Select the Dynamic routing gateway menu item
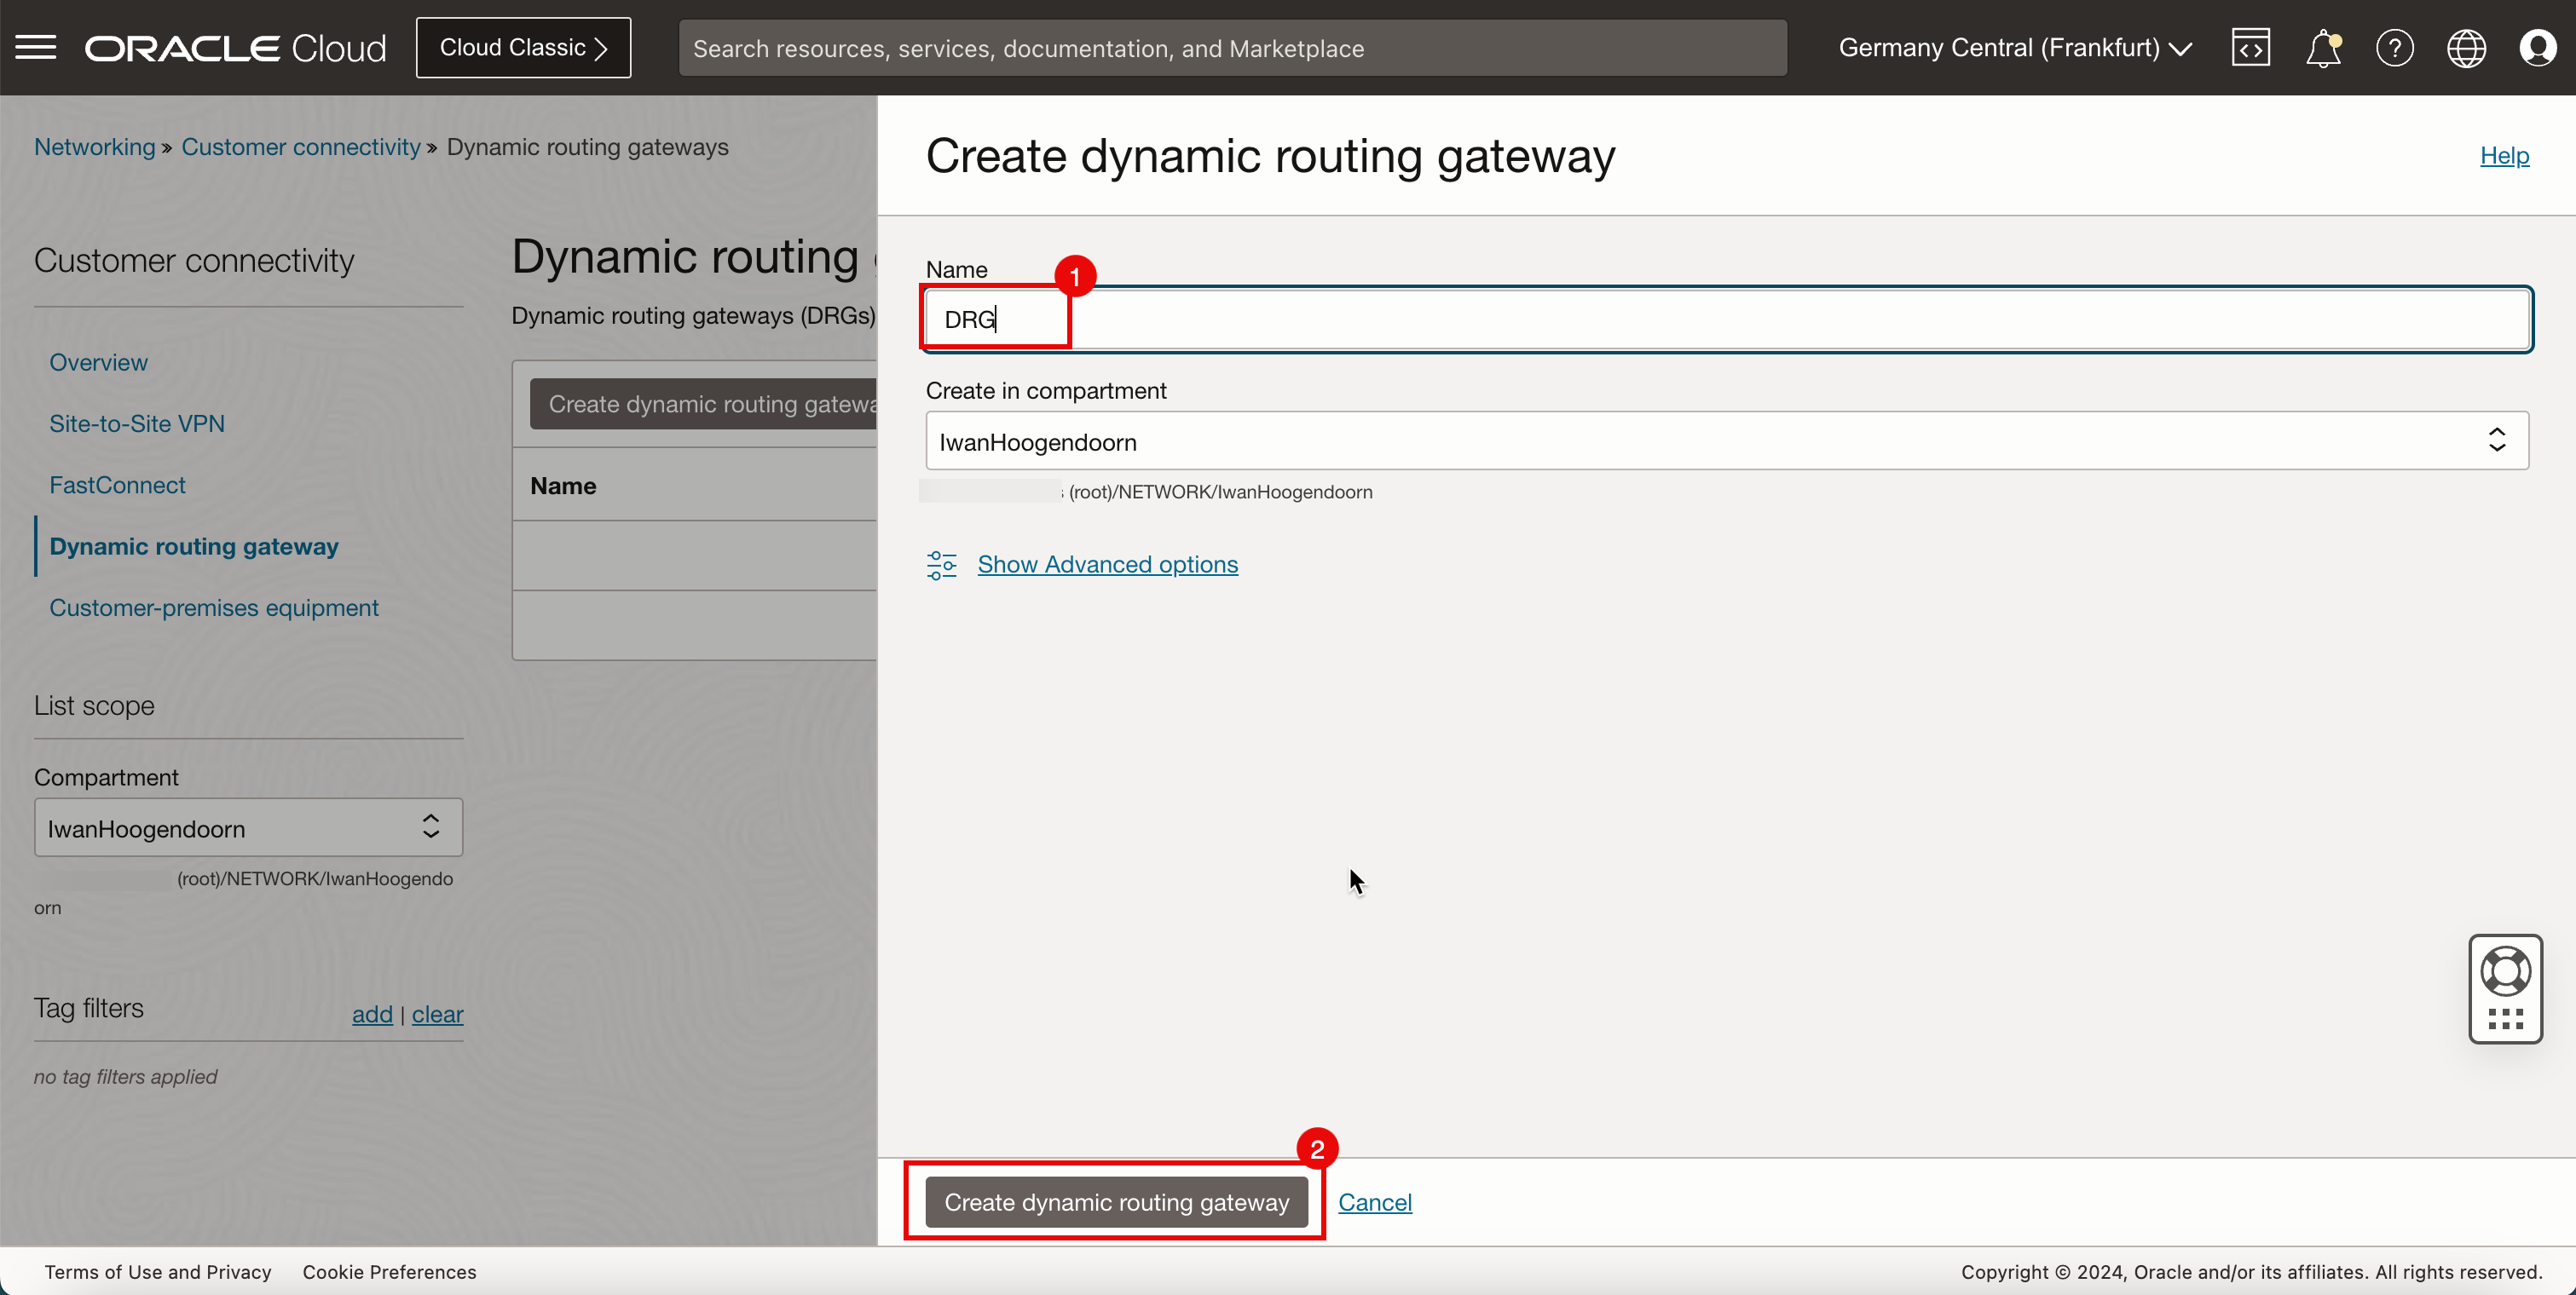 [193, 547]
